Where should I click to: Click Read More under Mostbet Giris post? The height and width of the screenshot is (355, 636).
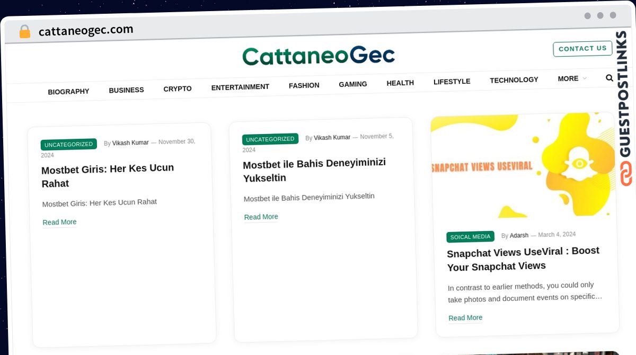pyautogui.click(x=59, y=222)
